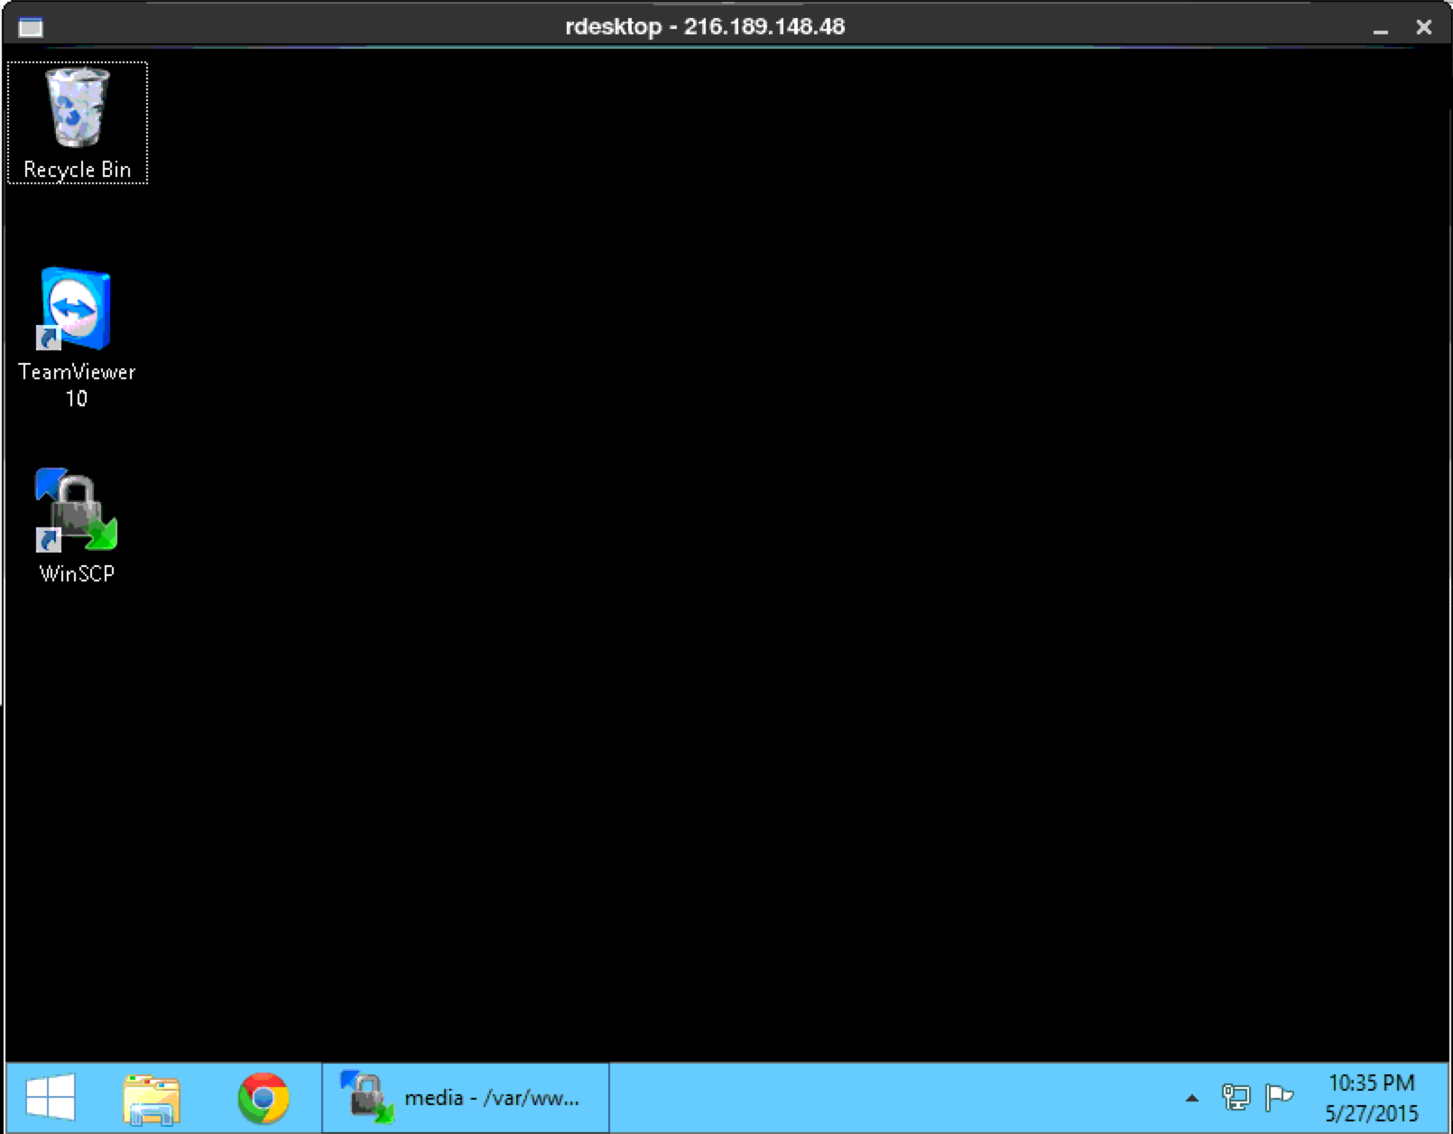Expand the hidden tray icons arrow

click(x=1191, y=1098)
